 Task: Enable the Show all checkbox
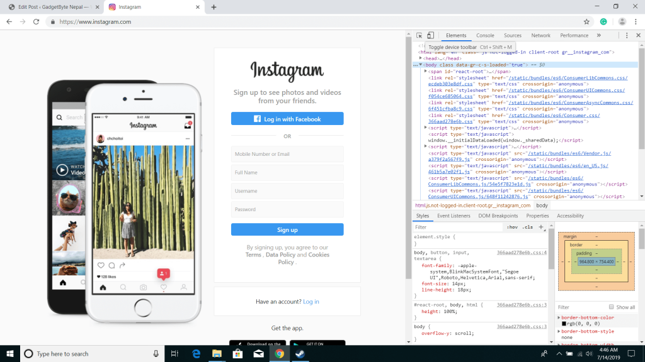[x=611, y=307]
